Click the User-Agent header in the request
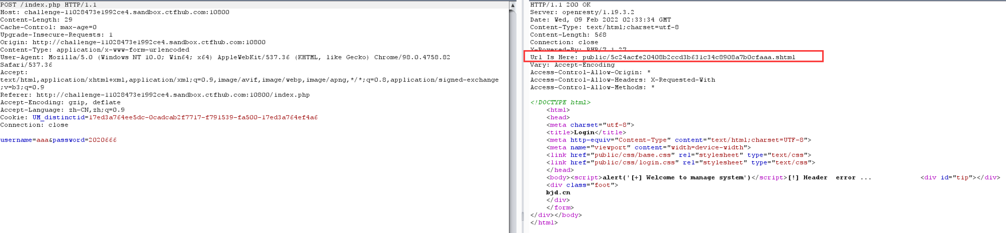Screen dimensions: 1006x233 (225, 57)
